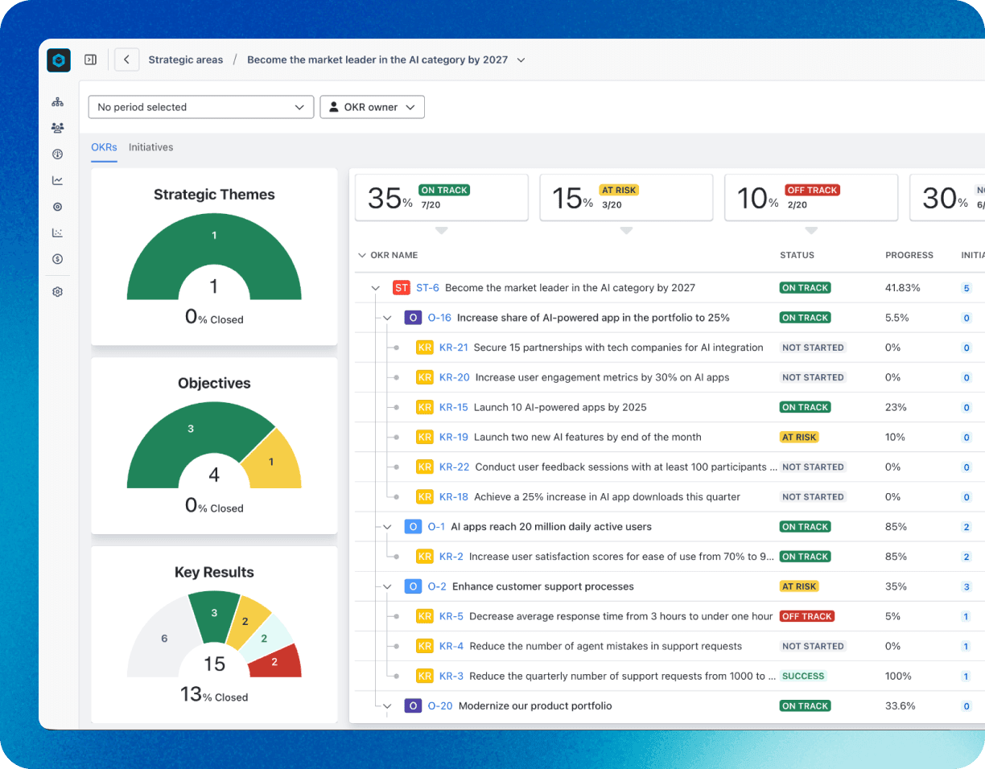Click the KR icon beside KR-21
985x769 pixels.
pos(425,347)
